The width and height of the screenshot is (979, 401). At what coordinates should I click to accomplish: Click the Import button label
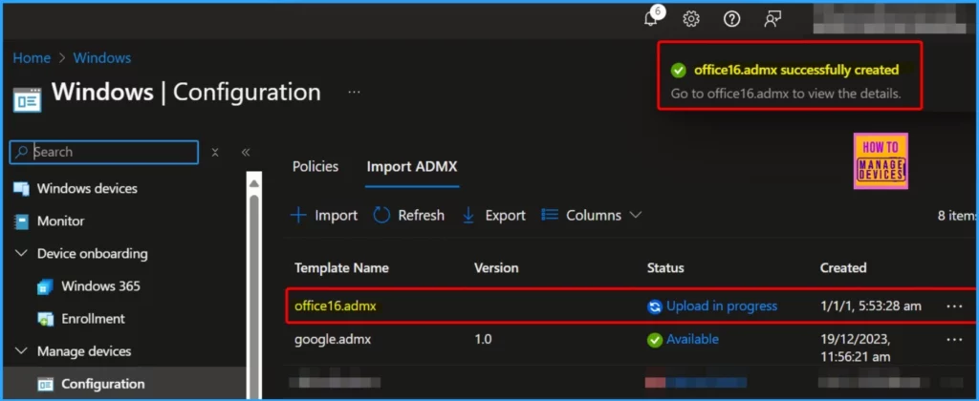point(336,215)
